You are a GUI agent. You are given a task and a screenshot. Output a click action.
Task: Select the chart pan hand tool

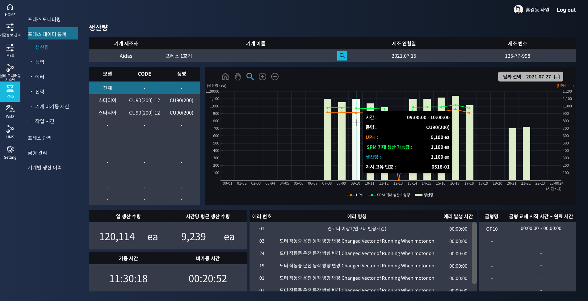pos(237,77)
